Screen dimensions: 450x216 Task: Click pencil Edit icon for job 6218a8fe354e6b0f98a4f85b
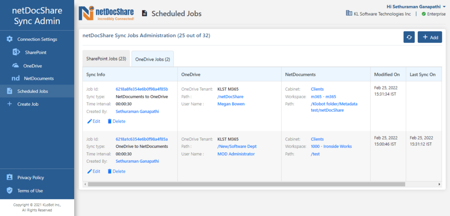(90, 121)
